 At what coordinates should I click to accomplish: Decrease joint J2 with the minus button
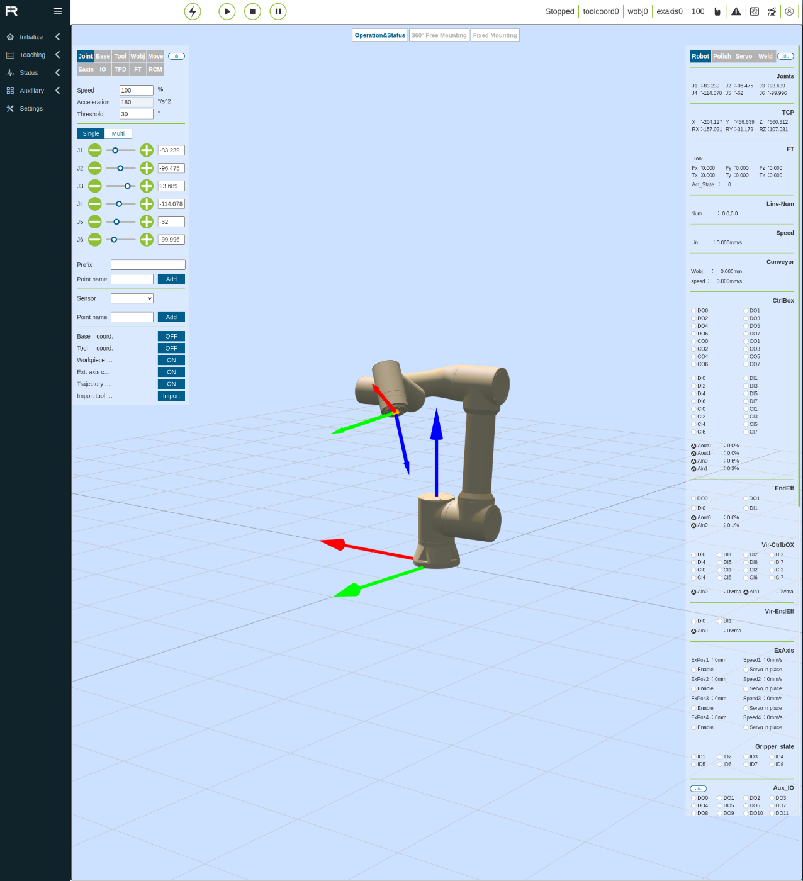[x=95, y=168]
